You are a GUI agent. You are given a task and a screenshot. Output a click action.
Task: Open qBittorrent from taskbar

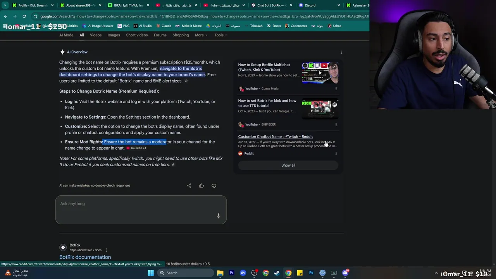coord(322,273)
